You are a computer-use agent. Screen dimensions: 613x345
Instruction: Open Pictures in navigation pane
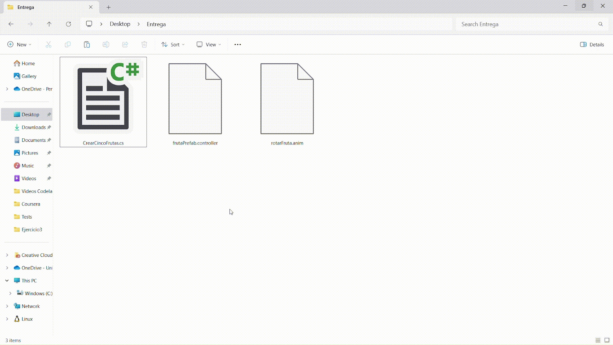click(27, 153)
